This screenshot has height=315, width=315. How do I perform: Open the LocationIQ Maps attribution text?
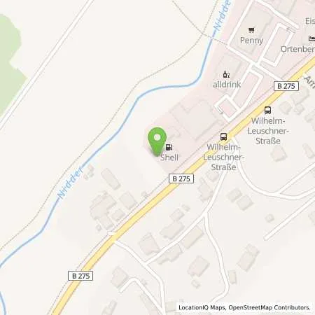pos(202,307)
